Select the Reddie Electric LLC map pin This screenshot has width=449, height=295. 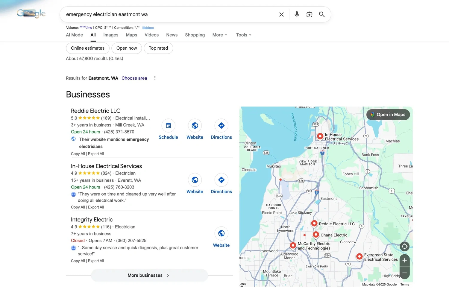(314, 223)
